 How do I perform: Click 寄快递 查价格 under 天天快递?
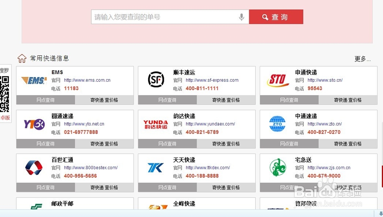tap(226, 188)
